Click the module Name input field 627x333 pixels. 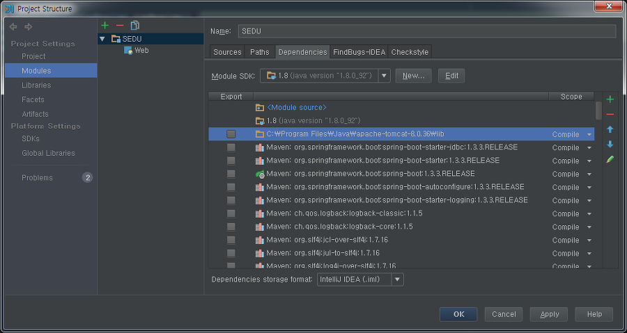pos(426,31)
